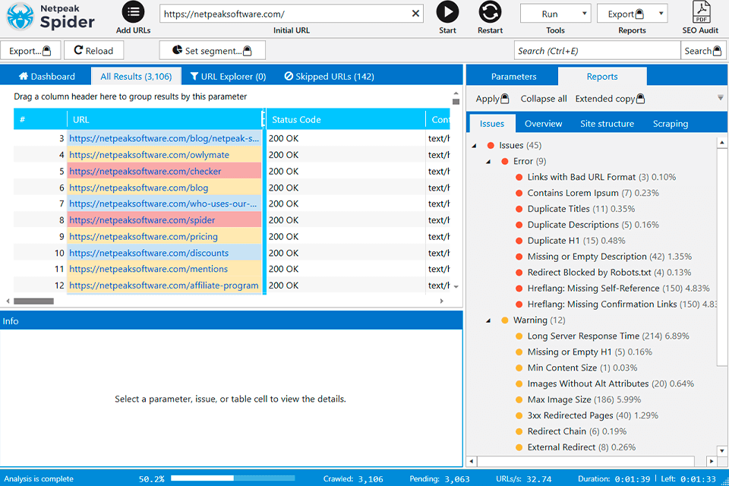Collapse the Error (9) tree node

(x=488, y=162)
